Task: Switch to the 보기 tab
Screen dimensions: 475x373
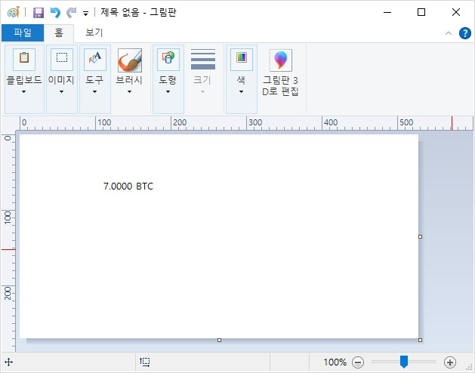Action: [x=94, y=32]
